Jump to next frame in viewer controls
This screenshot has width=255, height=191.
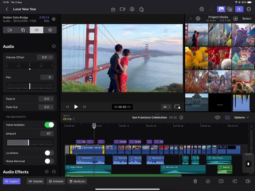(x=84, y=107)
